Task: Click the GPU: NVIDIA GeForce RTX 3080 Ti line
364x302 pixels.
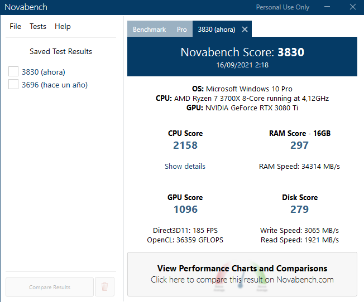Action: [242, 108]
